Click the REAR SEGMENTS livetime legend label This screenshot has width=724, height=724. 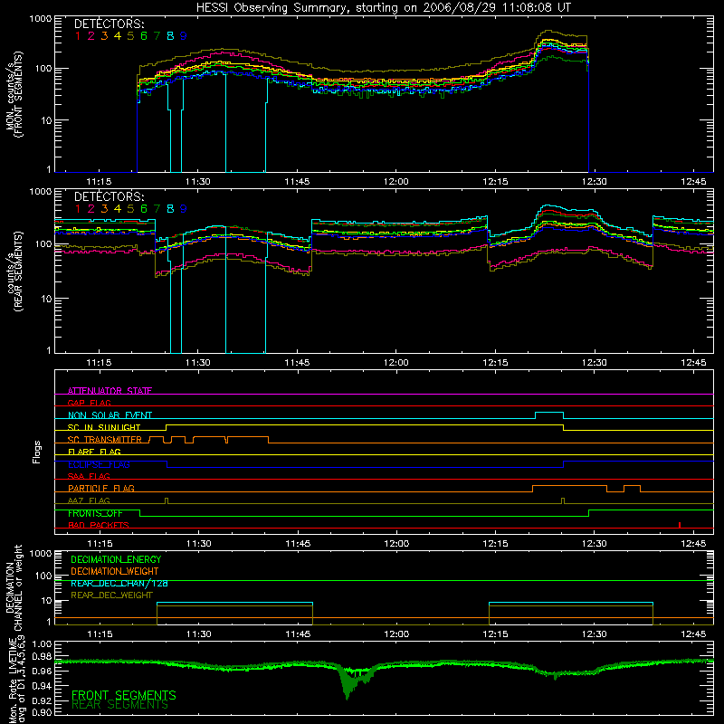(119, 705)
